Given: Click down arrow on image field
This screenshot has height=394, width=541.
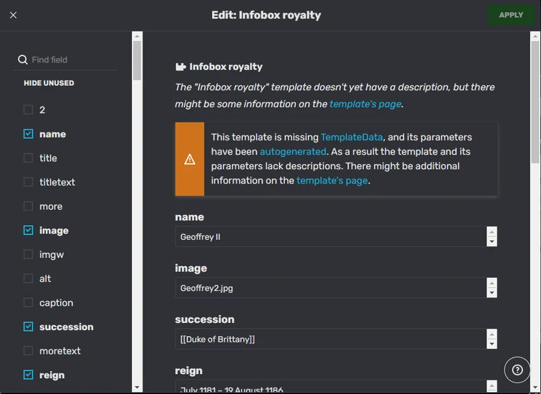Looking at the screenshot, I should (x=492, y=293).
